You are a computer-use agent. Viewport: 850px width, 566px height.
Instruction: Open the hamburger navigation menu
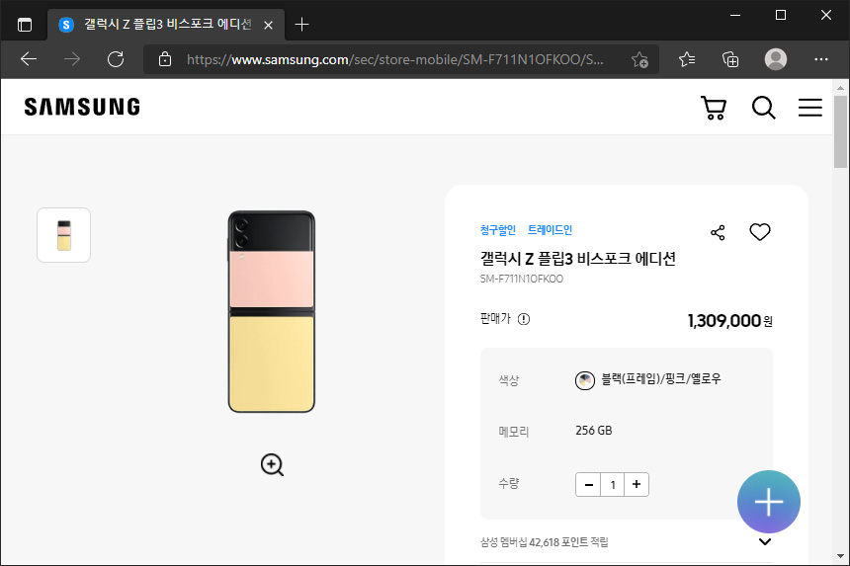(x=809, y=108)
